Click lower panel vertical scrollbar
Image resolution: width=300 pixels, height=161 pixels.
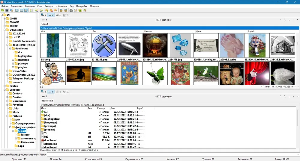[298, 127]
